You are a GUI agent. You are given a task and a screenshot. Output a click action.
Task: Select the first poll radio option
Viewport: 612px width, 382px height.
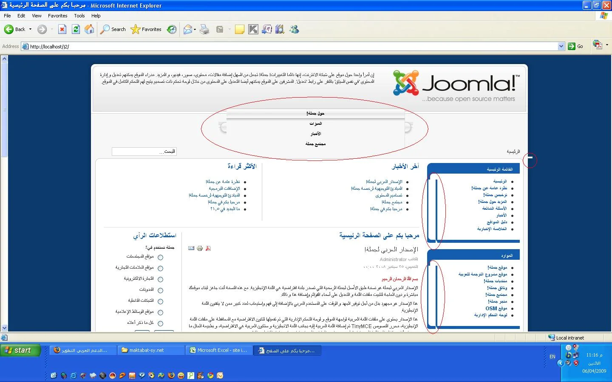coord(160,257)
